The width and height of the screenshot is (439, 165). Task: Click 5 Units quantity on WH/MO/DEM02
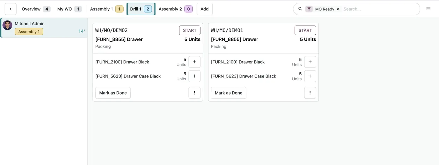(x=192, y=40)
